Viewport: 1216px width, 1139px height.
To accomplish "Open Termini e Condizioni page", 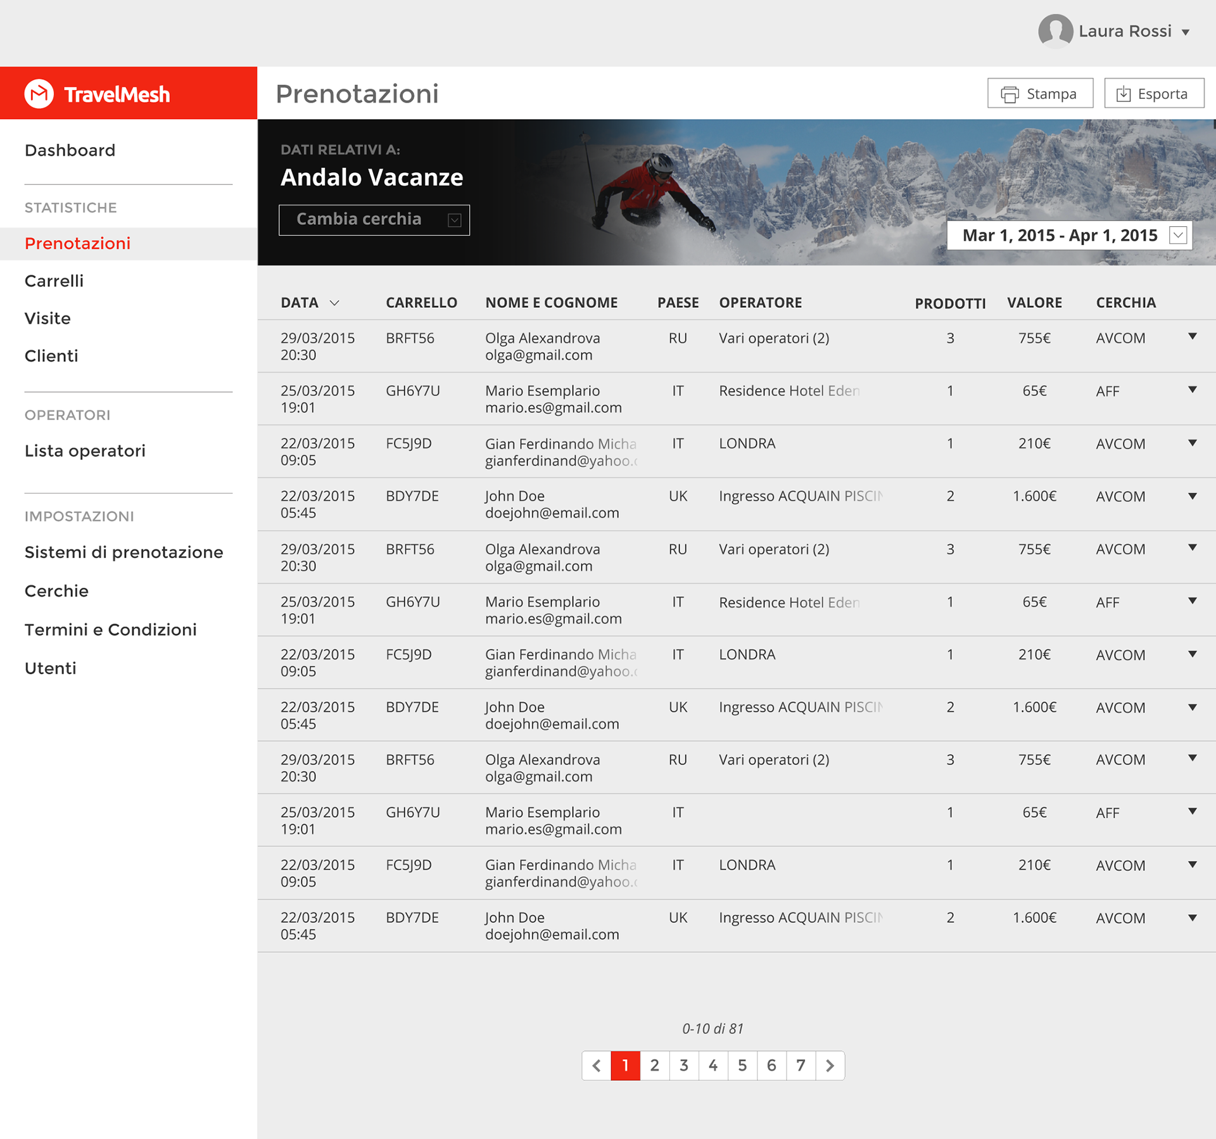I will 110,630.
